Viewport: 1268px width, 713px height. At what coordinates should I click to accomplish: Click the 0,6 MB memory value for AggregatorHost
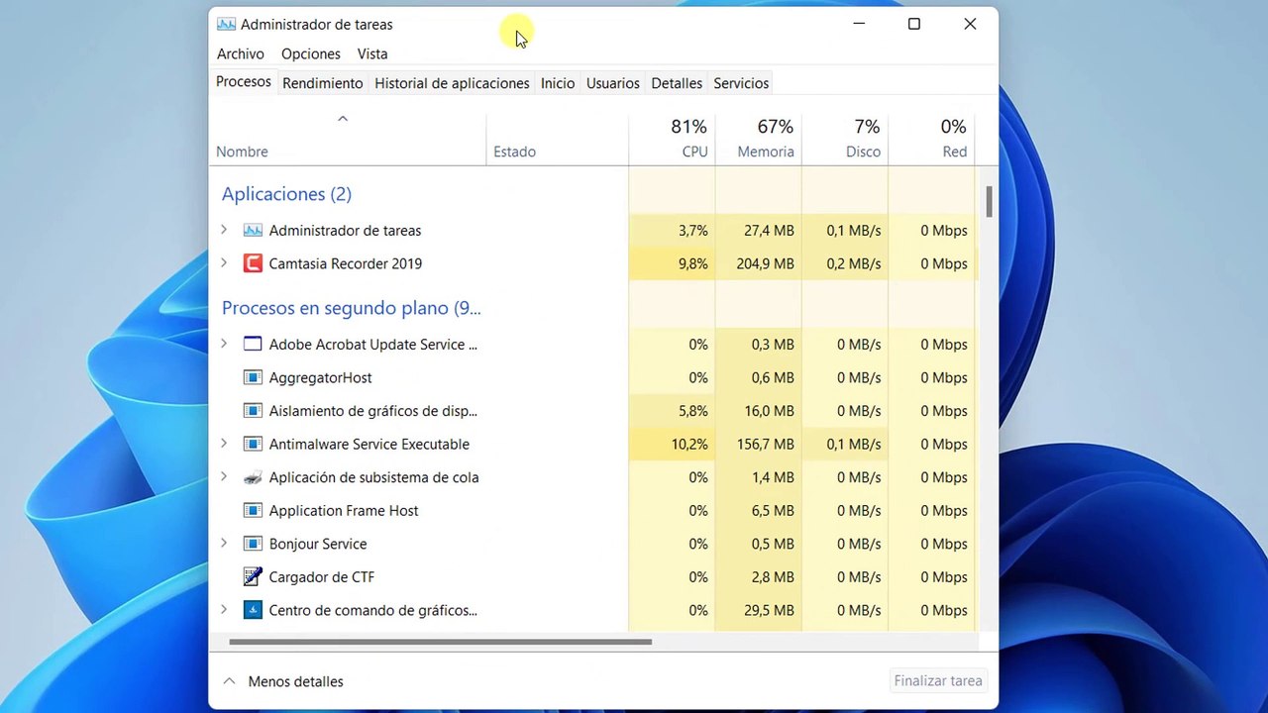(x=773, y=378)
